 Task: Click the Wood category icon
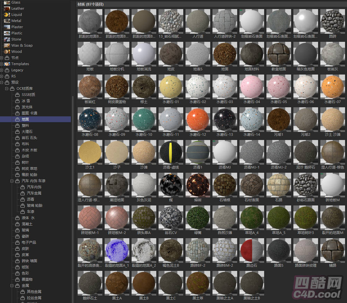(7, 52)
